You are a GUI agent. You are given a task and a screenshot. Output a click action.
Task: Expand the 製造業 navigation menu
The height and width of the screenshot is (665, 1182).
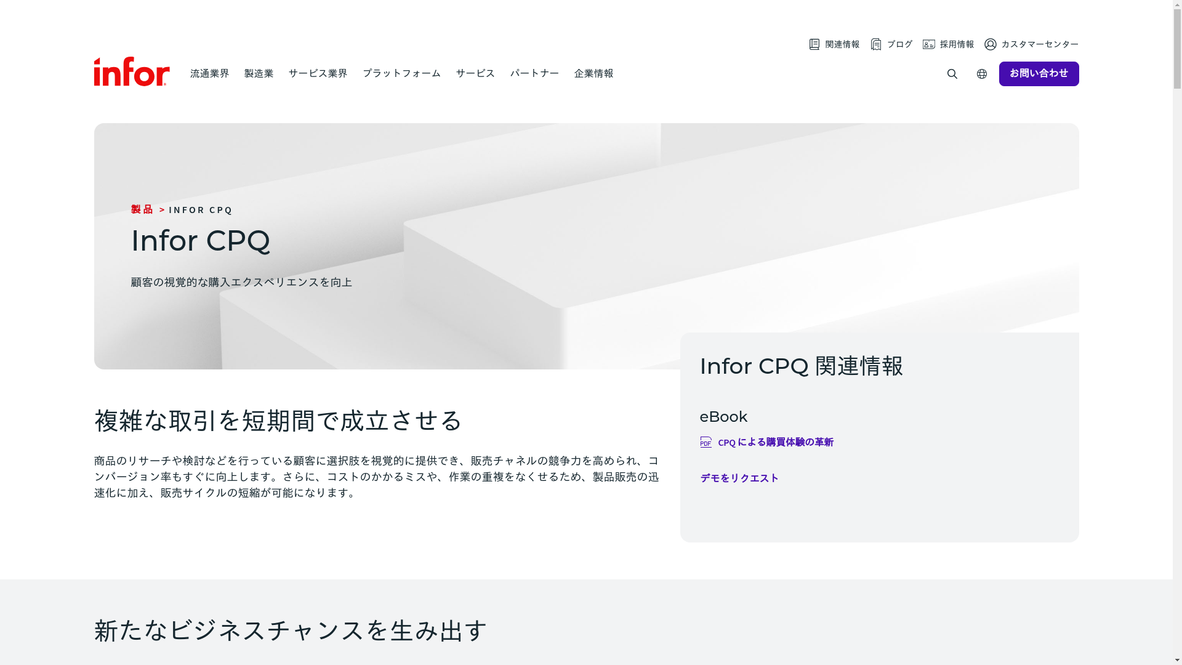coord(259,73)
